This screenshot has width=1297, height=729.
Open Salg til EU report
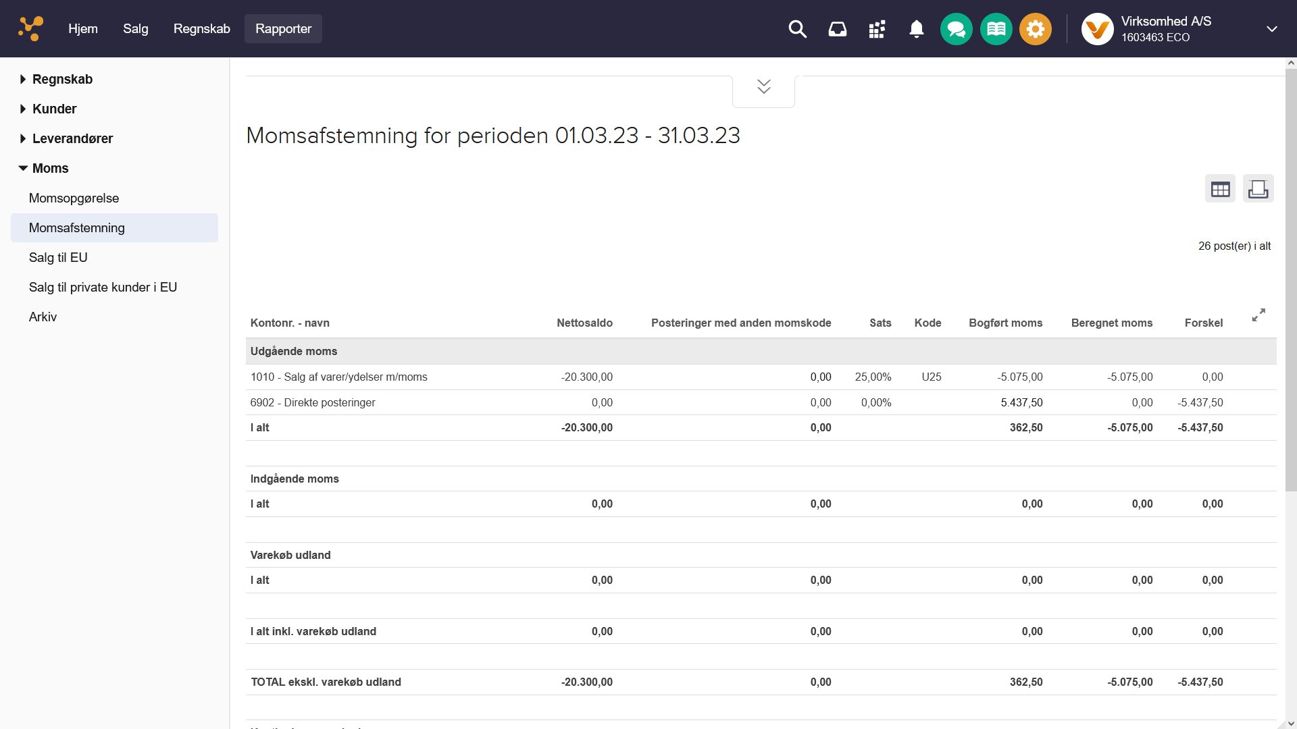pos(58,258)
